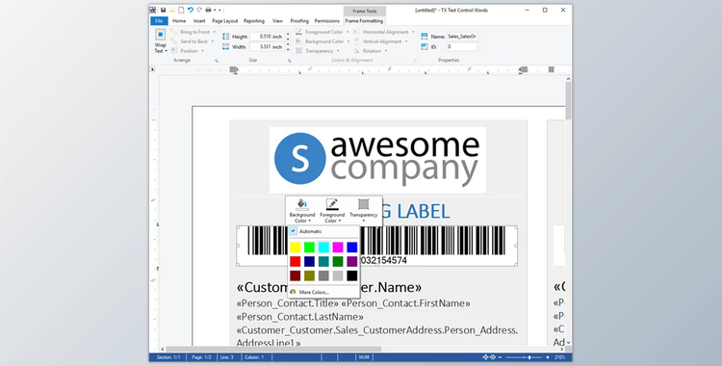Open the quick access toolbar customize arrow

tap(219, 11)
